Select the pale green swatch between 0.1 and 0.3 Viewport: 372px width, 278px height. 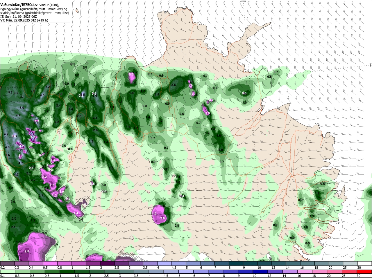(x=8, y=272)
